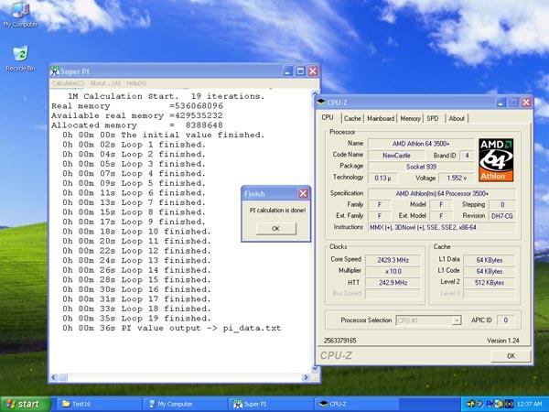
Task: Click the AMD Athlon 64 logo
Action: (496, 160)
